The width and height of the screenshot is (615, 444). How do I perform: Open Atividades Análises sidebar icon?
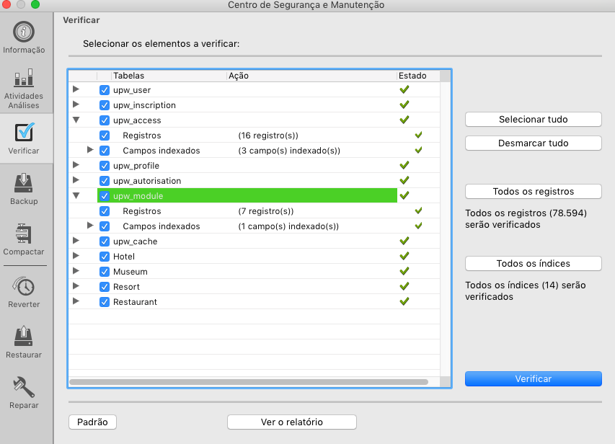click(x=24, y=79)
